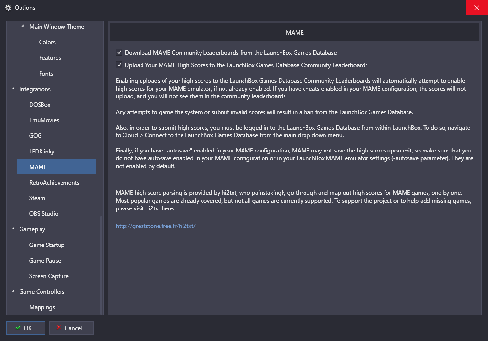488x341 pixels.
Task: Click the Options gear icon in title bar
Action: pos(8,8)
